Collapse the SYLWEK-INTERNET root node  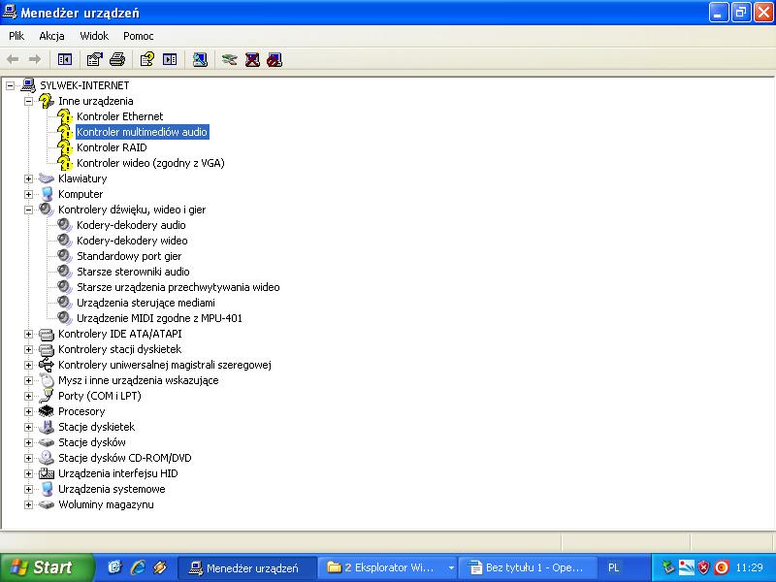click(x=10, y=86)
